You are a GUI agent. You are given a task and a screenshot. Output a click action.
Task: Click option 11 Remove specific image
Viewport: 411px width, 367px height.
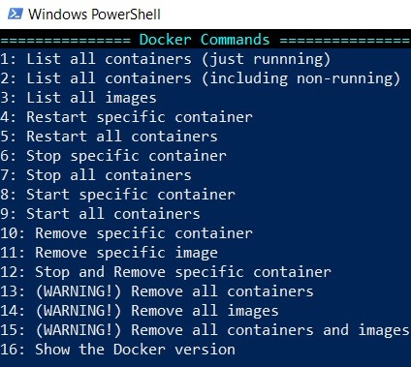(x=109, y=253)
